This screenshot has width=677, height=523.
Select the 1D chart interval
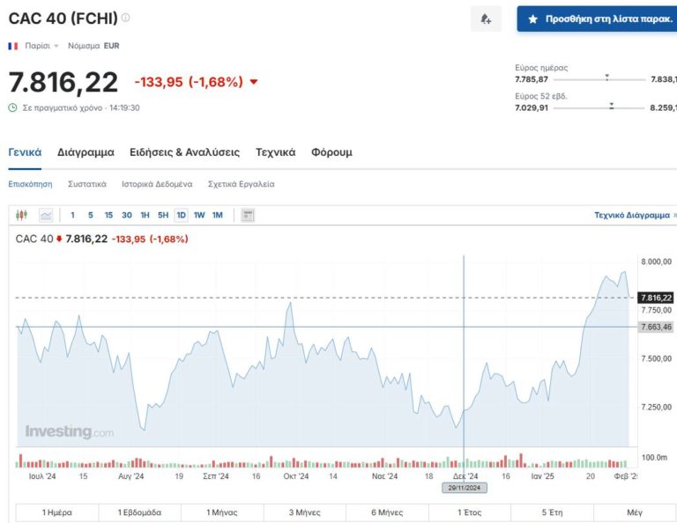[x=181, y=215]
